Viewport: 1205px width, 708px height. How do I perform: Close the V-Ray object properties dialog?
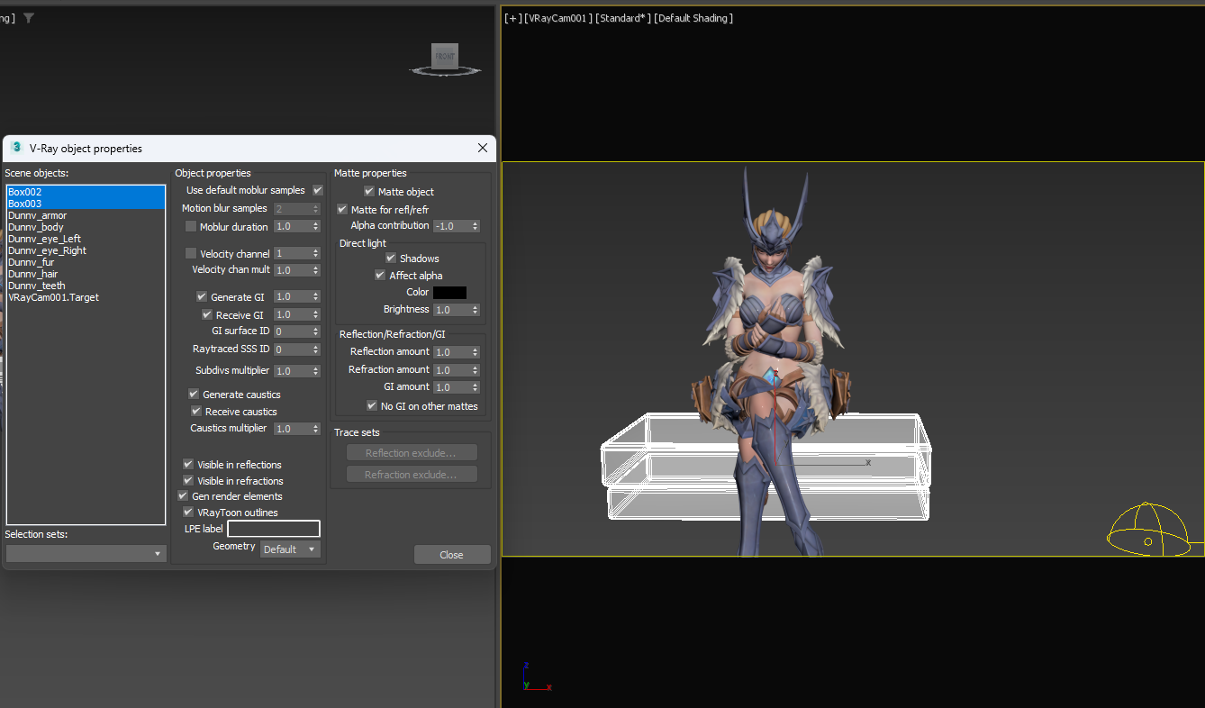point(483,148)
